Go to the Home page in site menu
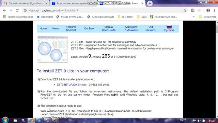The width and height of the screenshot is (218, 123). (x=43, y=28)
